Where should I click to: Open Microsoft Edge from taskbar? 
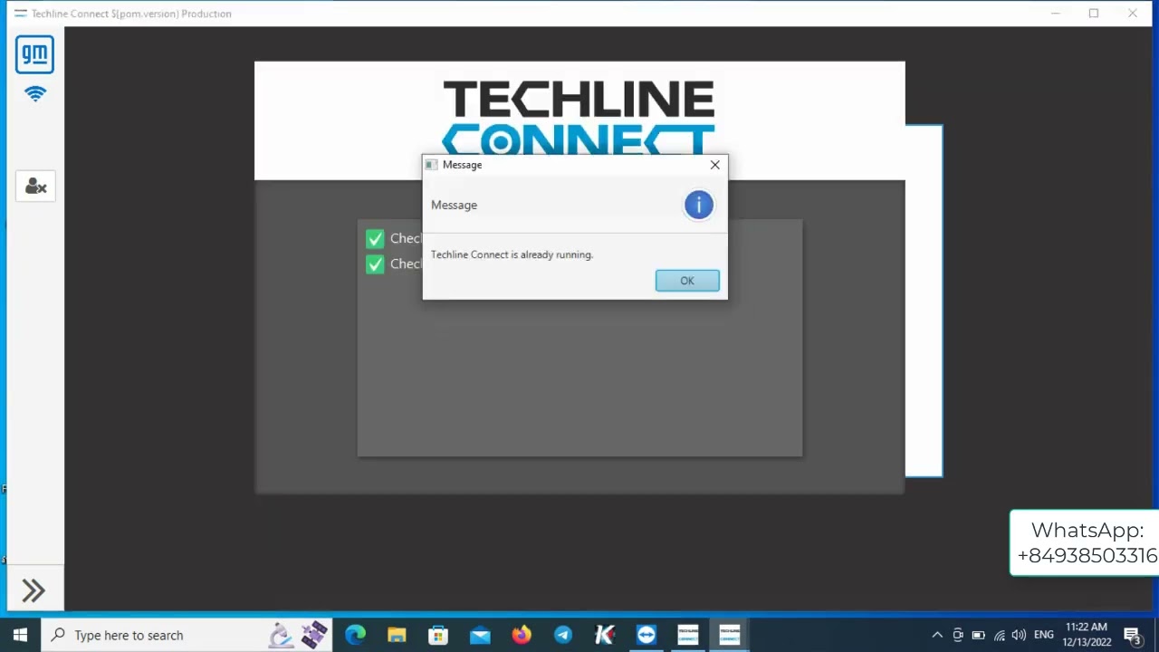(355, 636)
